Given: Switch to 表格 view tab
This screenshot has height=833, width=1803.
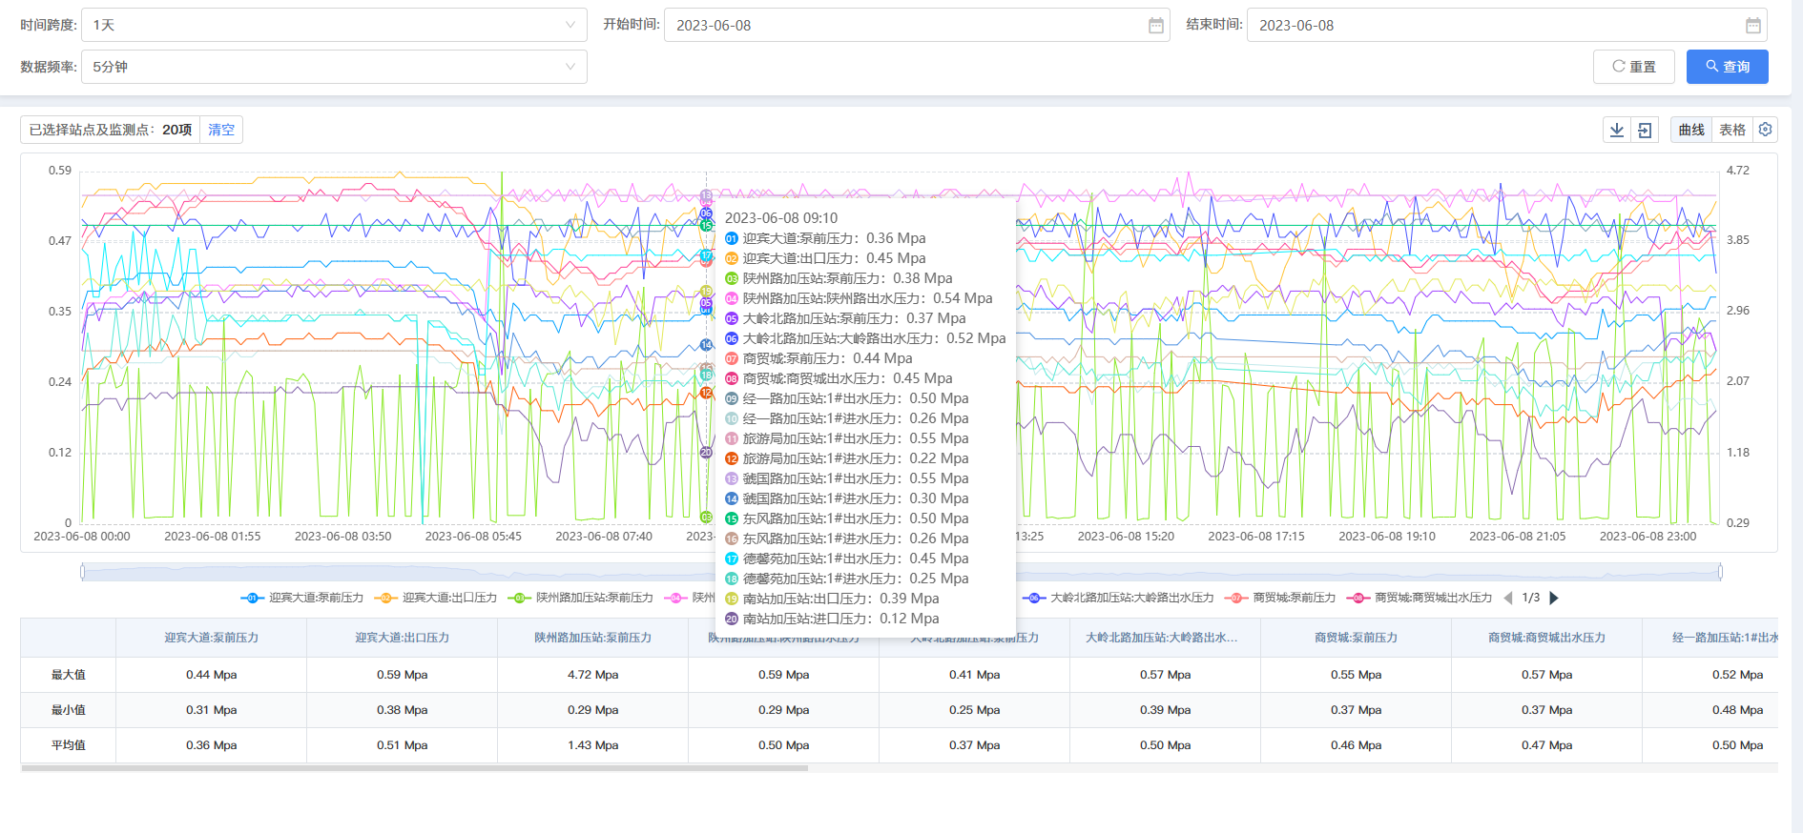Looking at the screenshot, I should click(x=1731, y=131).
